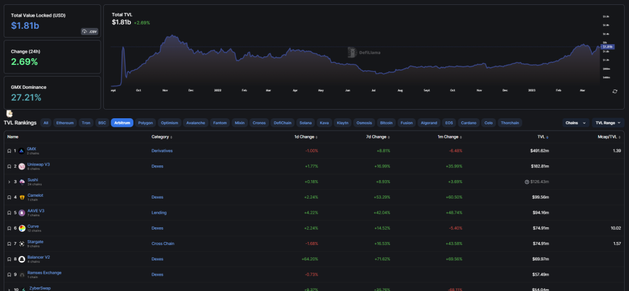
Task: Bookmark the Balancer V2 row
Action: click(x=9, y=259)
